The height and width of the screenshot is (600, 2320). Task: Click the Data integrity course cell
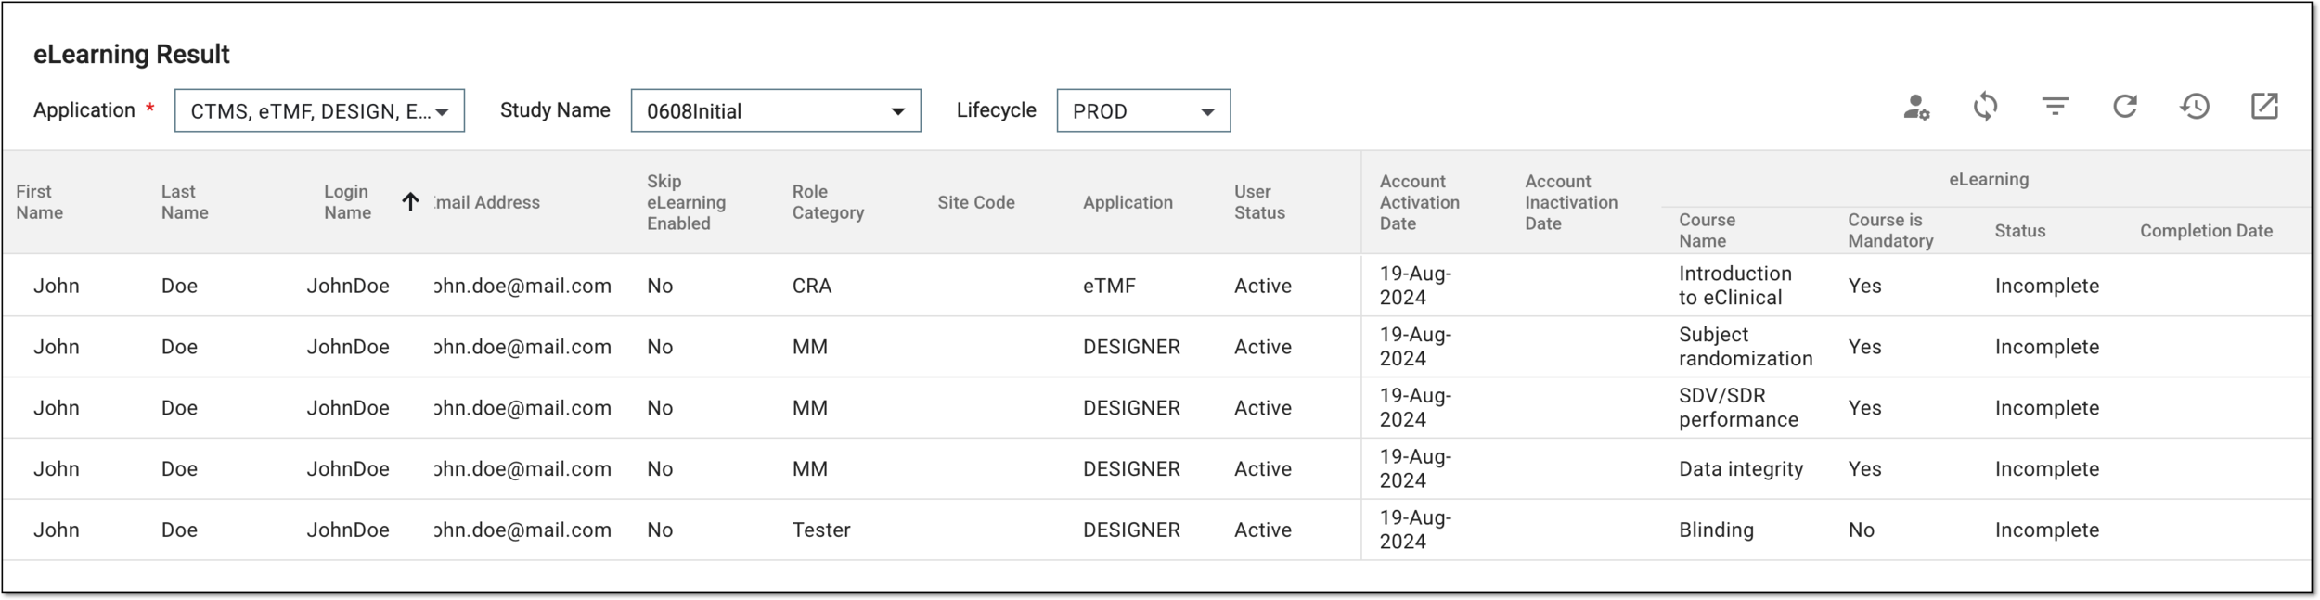pyautogui.click(x=1741, y=469)
